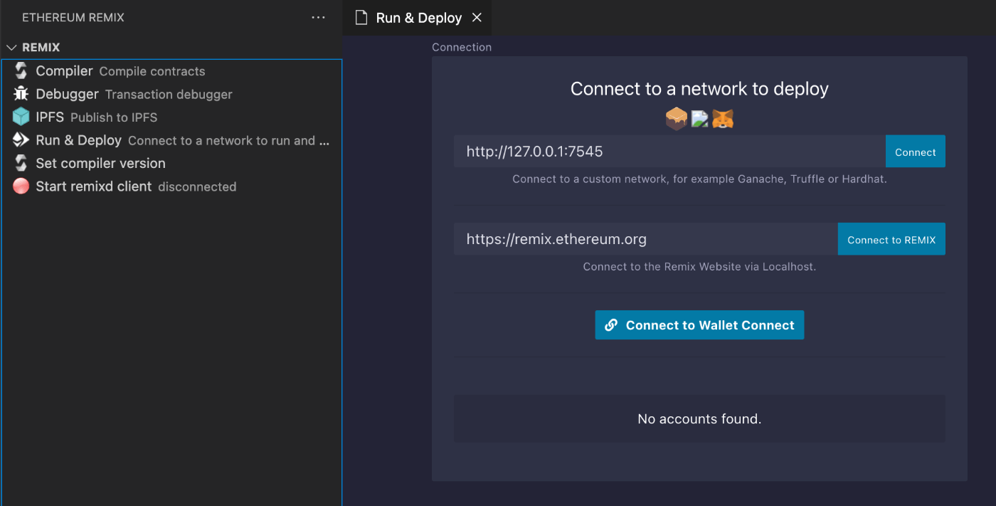Image resolution: width=996 pixels, height=506 pixels.
Task: Select IPFS Publish to IPFS item
Action: point(172,117)
